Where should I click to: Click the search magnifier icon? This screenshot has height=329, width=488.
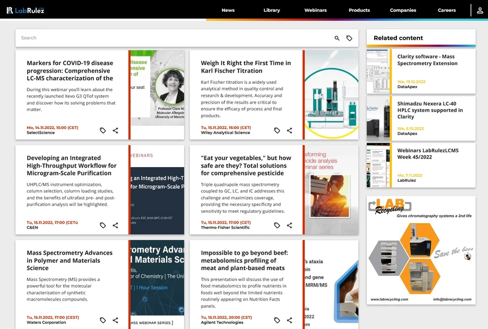(x=337, y=38)
